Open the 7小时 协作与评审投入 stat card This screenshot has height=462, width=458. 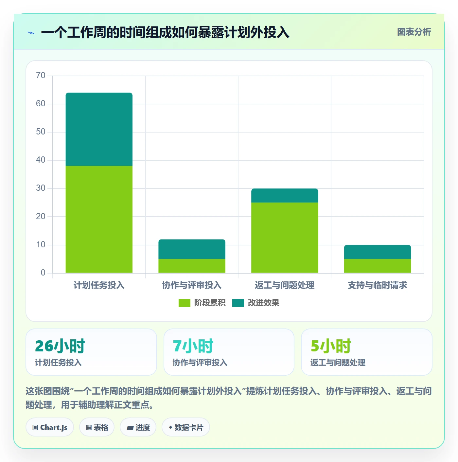(229, 352)
